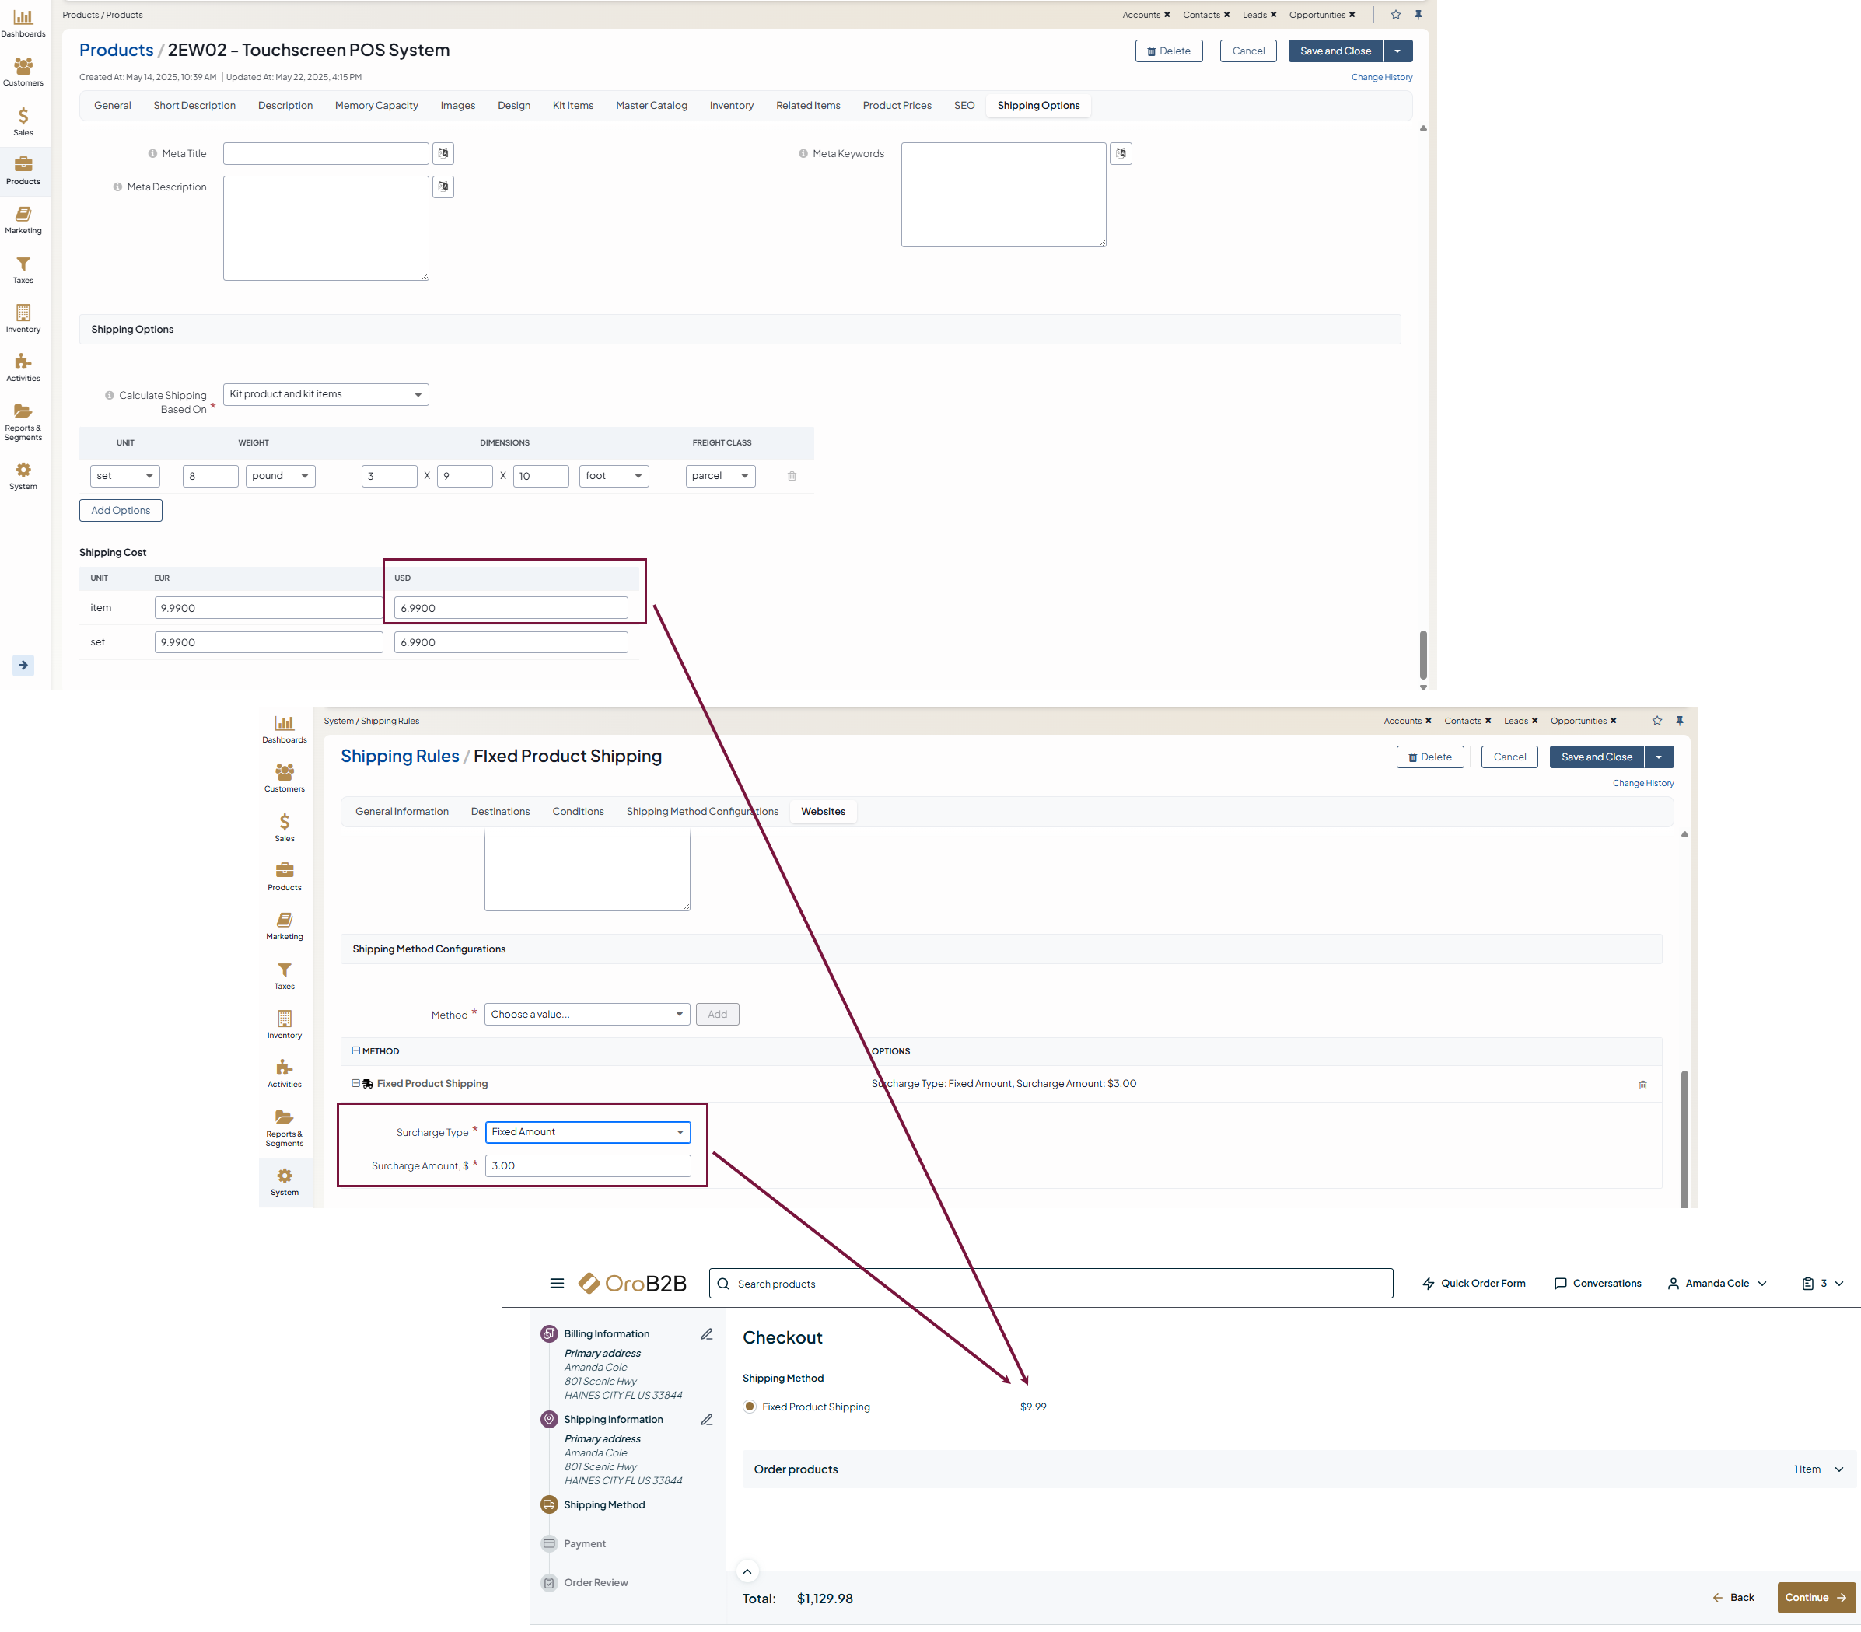Viewport: 1861px width, 1632px height.
Task: Click the pencil icon beside Billing Information
Action: [x=706, y=1333]
